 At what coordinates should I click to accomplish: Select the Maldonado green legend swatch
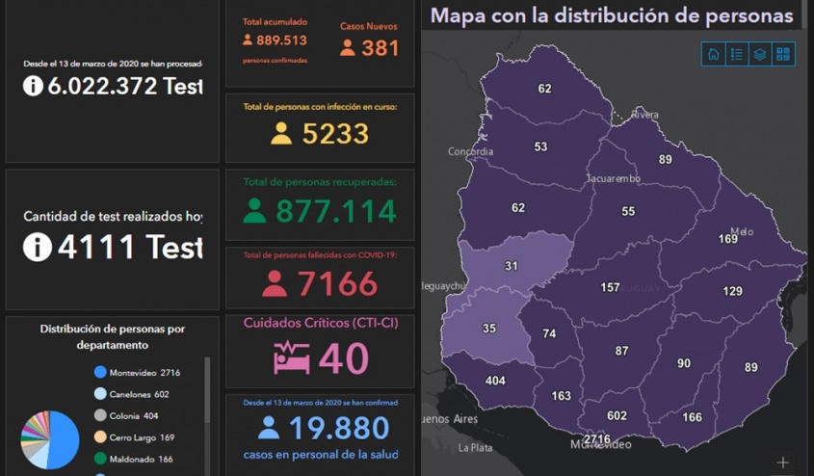(x=100, y=460)
